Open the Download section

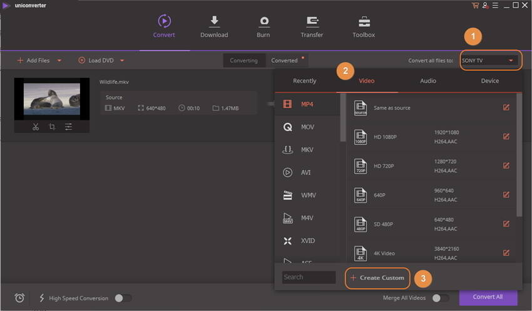[214, 26]
